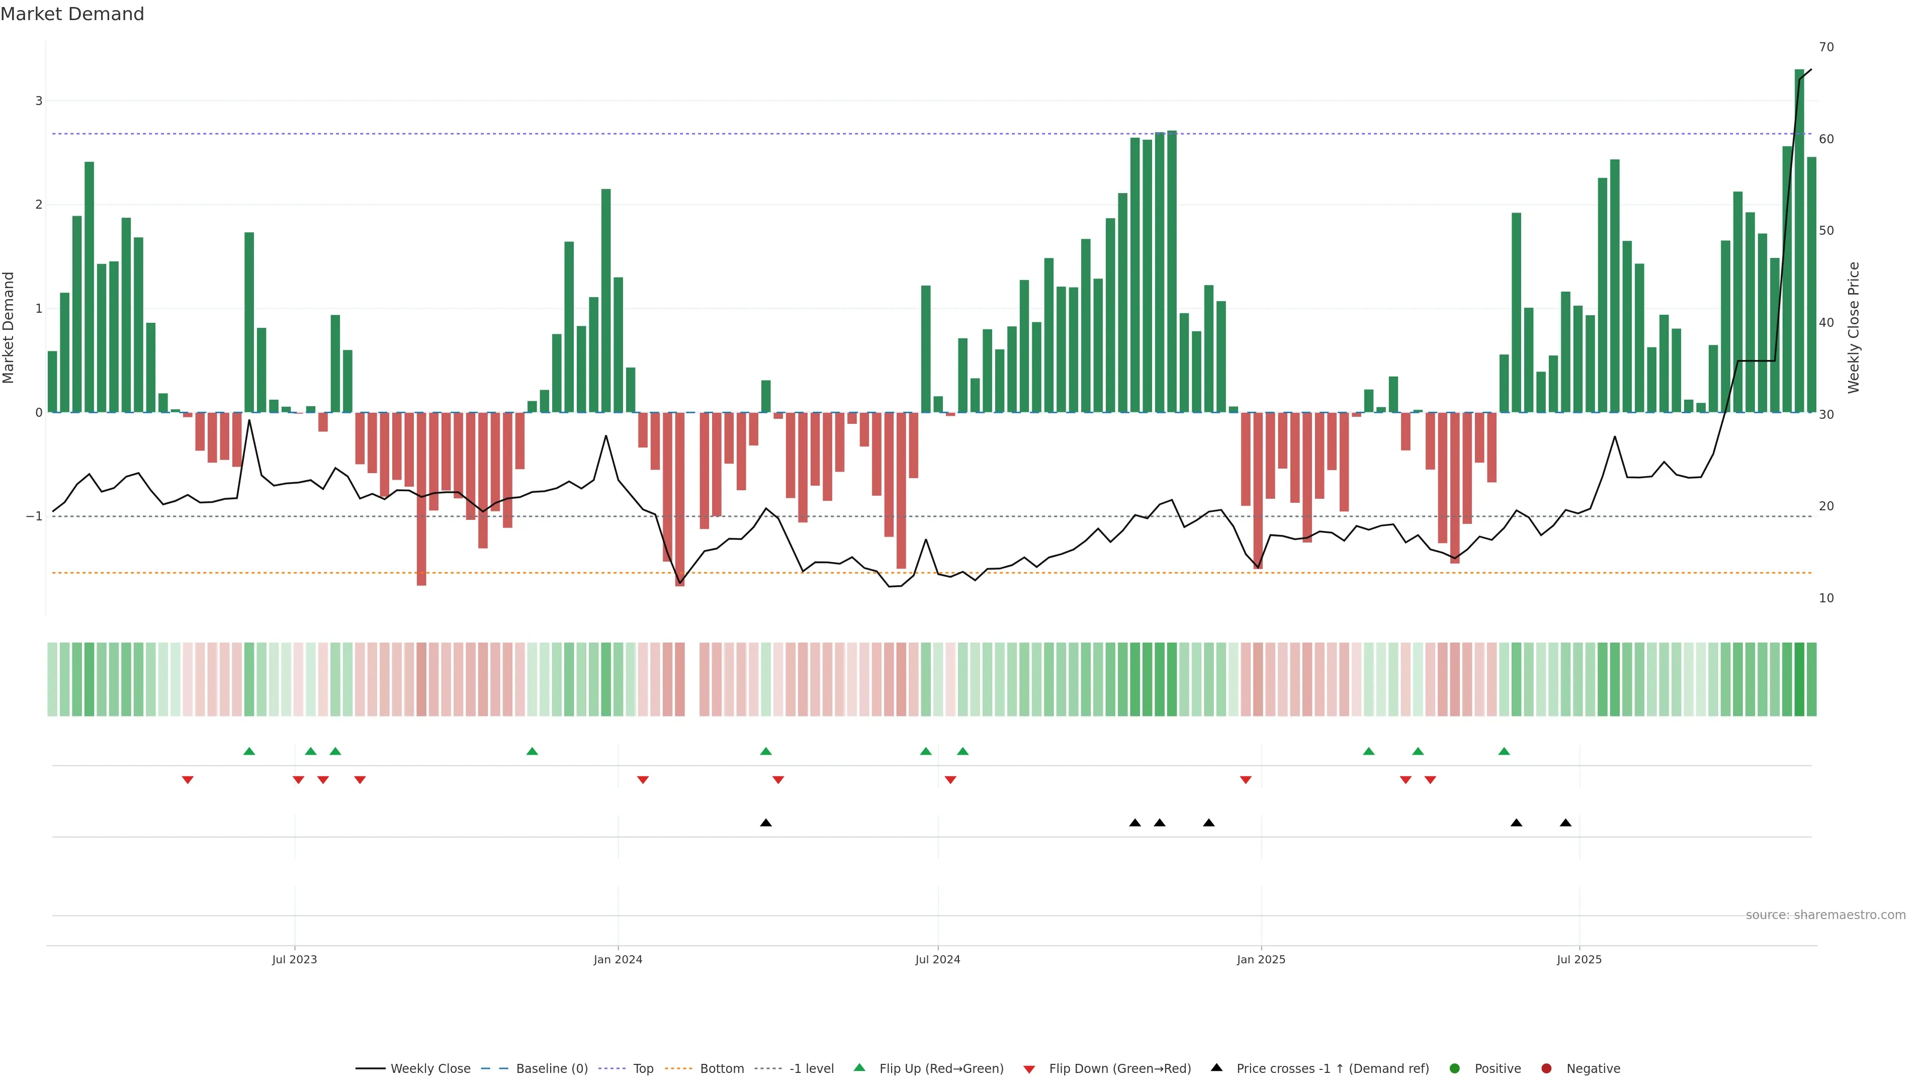Click the Jan 2024 x-axis label
Screen dimensions: 1931x1086
pyautogui.click(x=618, y=959)
